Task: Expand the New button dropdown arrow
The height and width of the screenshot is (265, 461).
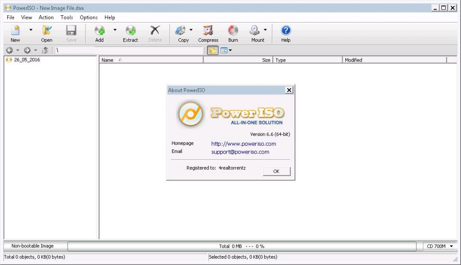Action: 31,30
